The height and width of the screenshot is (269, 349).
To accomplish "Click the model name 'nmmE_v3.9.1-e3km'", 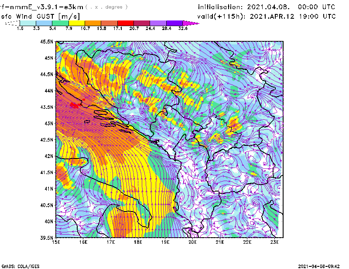I will [x=47, y=7].
